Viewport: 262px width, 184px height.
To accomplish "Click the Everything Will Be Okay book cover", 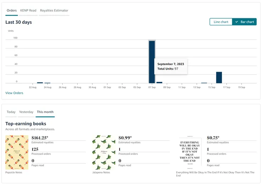I will pos(190,152).
